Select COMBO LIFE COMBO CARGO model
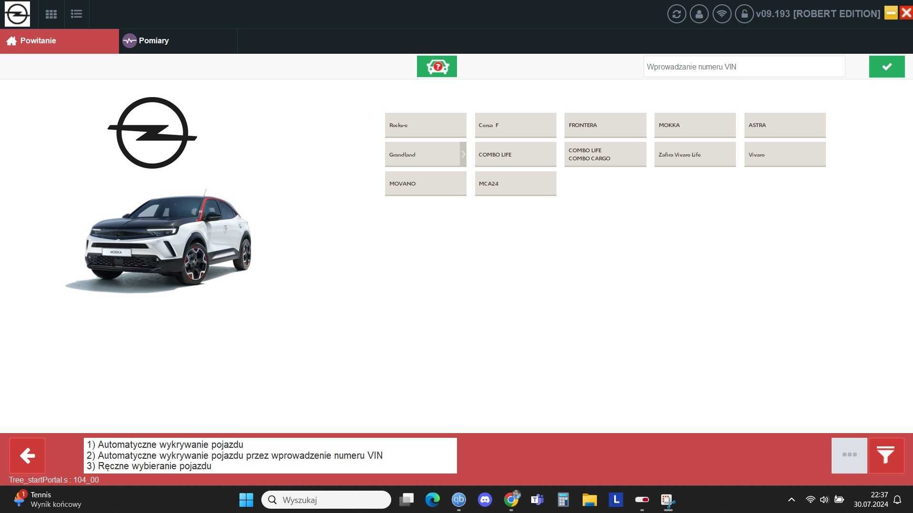913x513 pixels. 605,155
